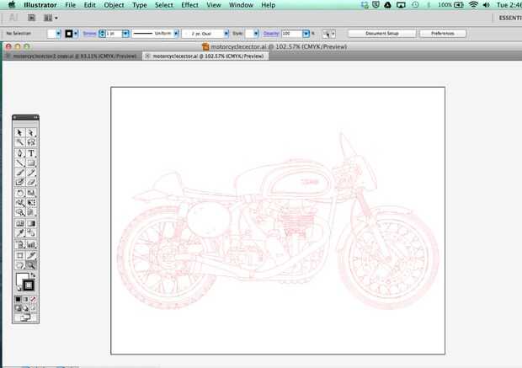The image size is (522, 368).
Task: Set paint to None in tools panel
Action: pos(33,299)
